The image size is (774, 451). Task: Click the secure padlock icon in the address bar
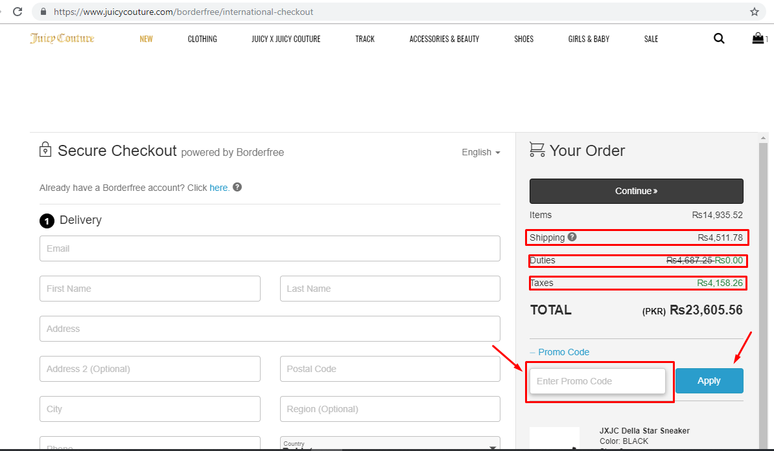click(x=43, y=12)
